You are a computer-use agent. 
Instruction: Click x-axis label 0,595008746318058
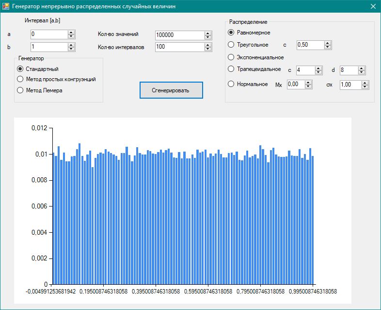tap(208, 292)
